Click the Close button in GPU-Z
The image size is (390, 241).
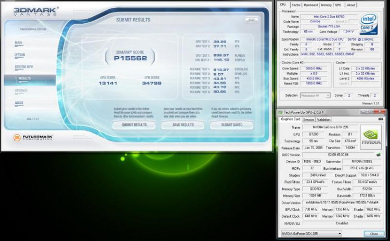pyautogui.click(x=374, y=234)
